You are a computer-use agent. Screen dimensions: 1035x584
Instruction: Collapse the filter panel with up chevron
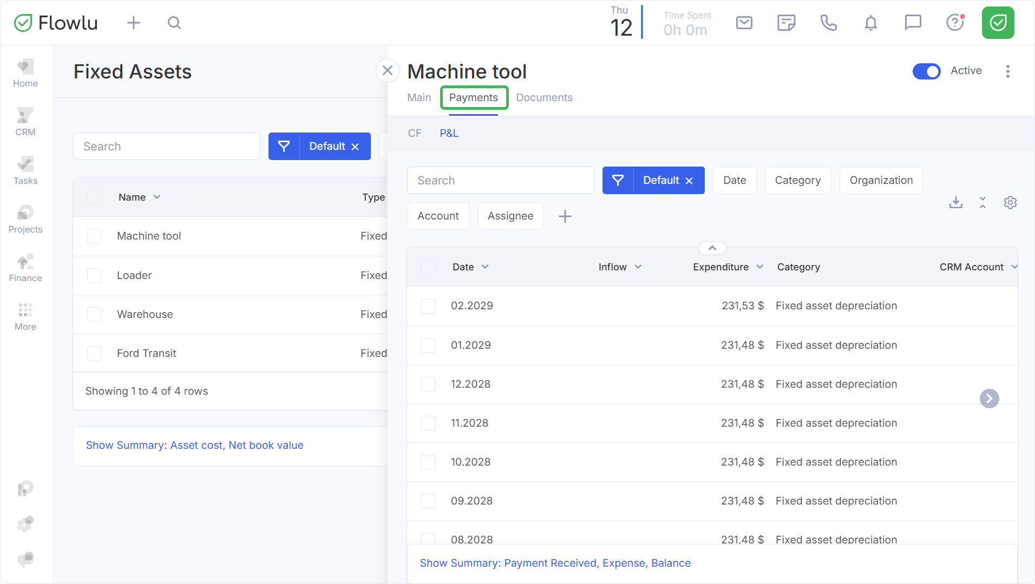pos(712,248)
